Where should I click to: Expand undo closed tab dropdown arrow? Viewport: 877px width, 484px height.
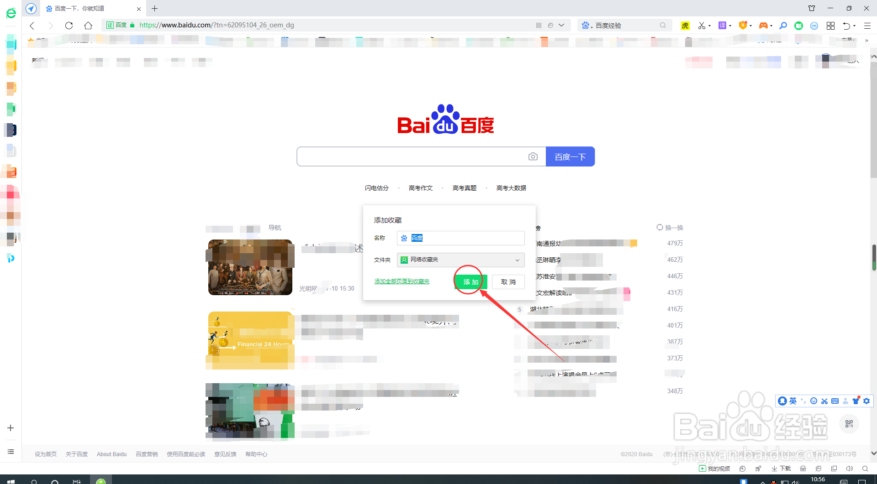pos(854,26)
